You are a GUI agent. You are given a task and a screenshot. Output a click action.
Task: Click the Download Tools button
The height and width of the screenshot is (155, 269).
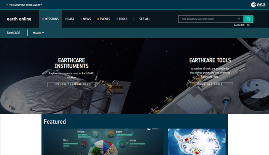210,84
